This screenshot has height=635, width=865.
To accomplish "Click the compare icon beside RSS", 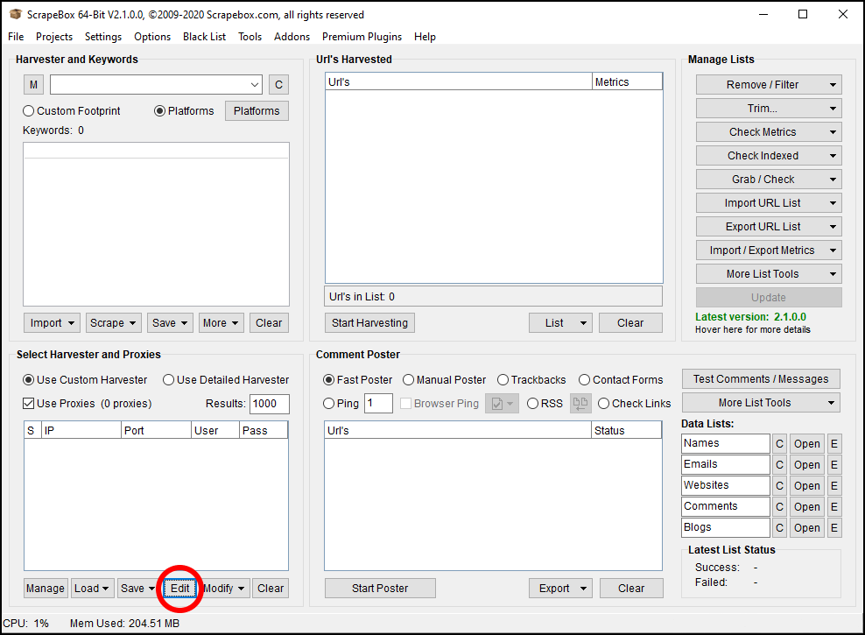I will coord(580,404).
